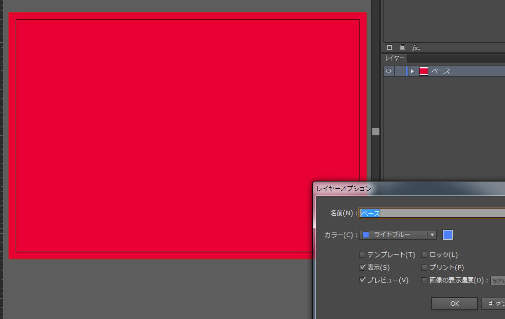Click the red rectangle on the artboard
This screenshot has height=319, width=505.
click(x=188, y=136)
